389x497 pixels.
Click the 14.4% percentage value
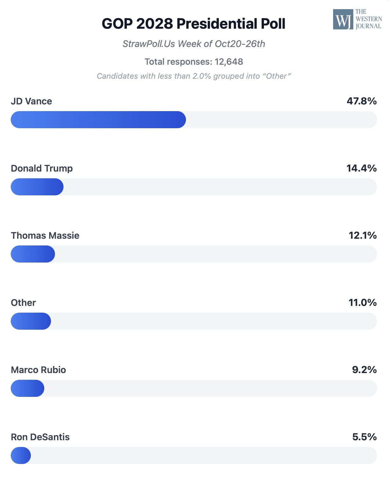click(361, 168)
